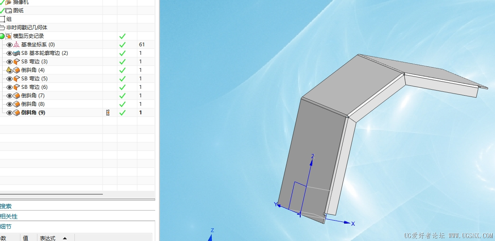Viewport: 495px width, 241px height.
Task: Select 倒斜角 (8) feature label
Action: pyautogui.click(x=33, y=104)
